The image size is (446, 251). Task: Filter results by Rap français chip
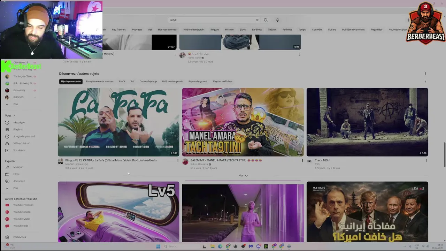pos(119,30)
